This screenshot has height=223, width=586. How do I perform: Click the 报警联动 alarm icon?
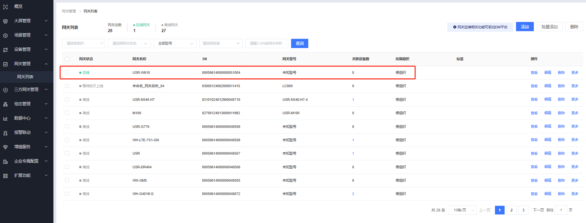coord(5,133)
